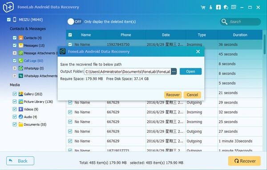Sort by the Type column header

coord(202,35)
